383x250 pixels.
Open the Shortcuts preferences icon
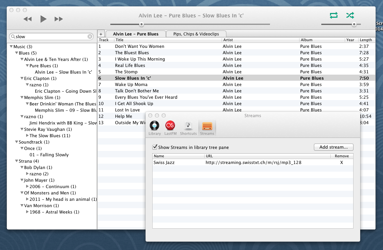point(188,128)
